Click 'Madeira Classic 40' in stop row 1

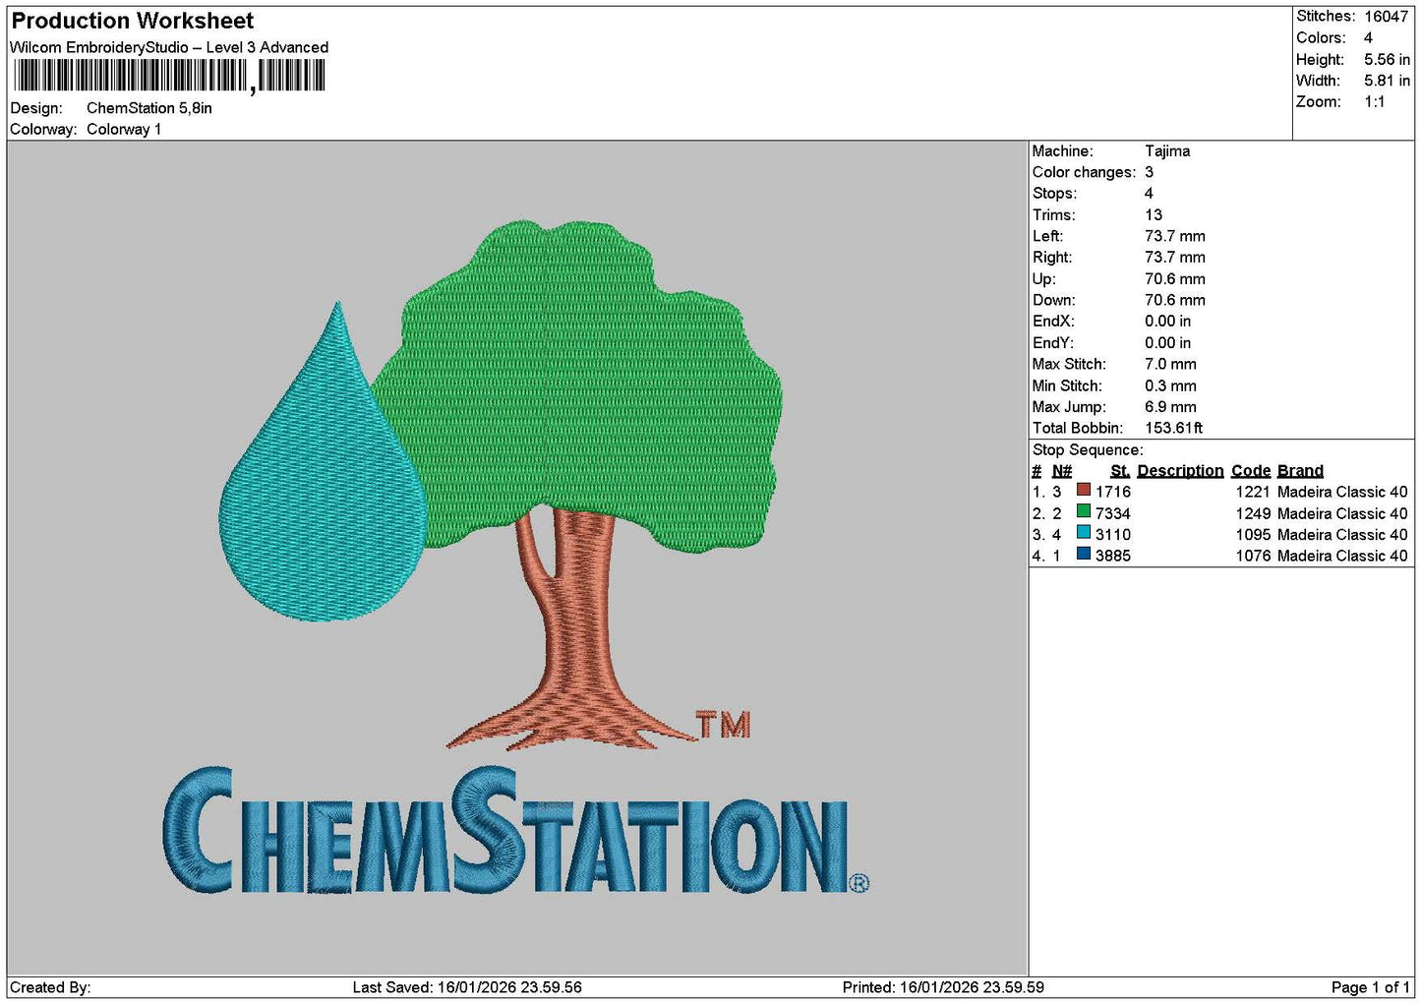[1342, 492]
